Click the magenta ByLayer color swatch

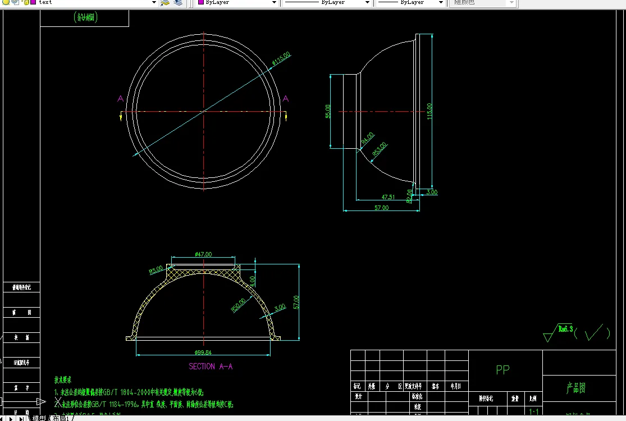pos(201,2)
